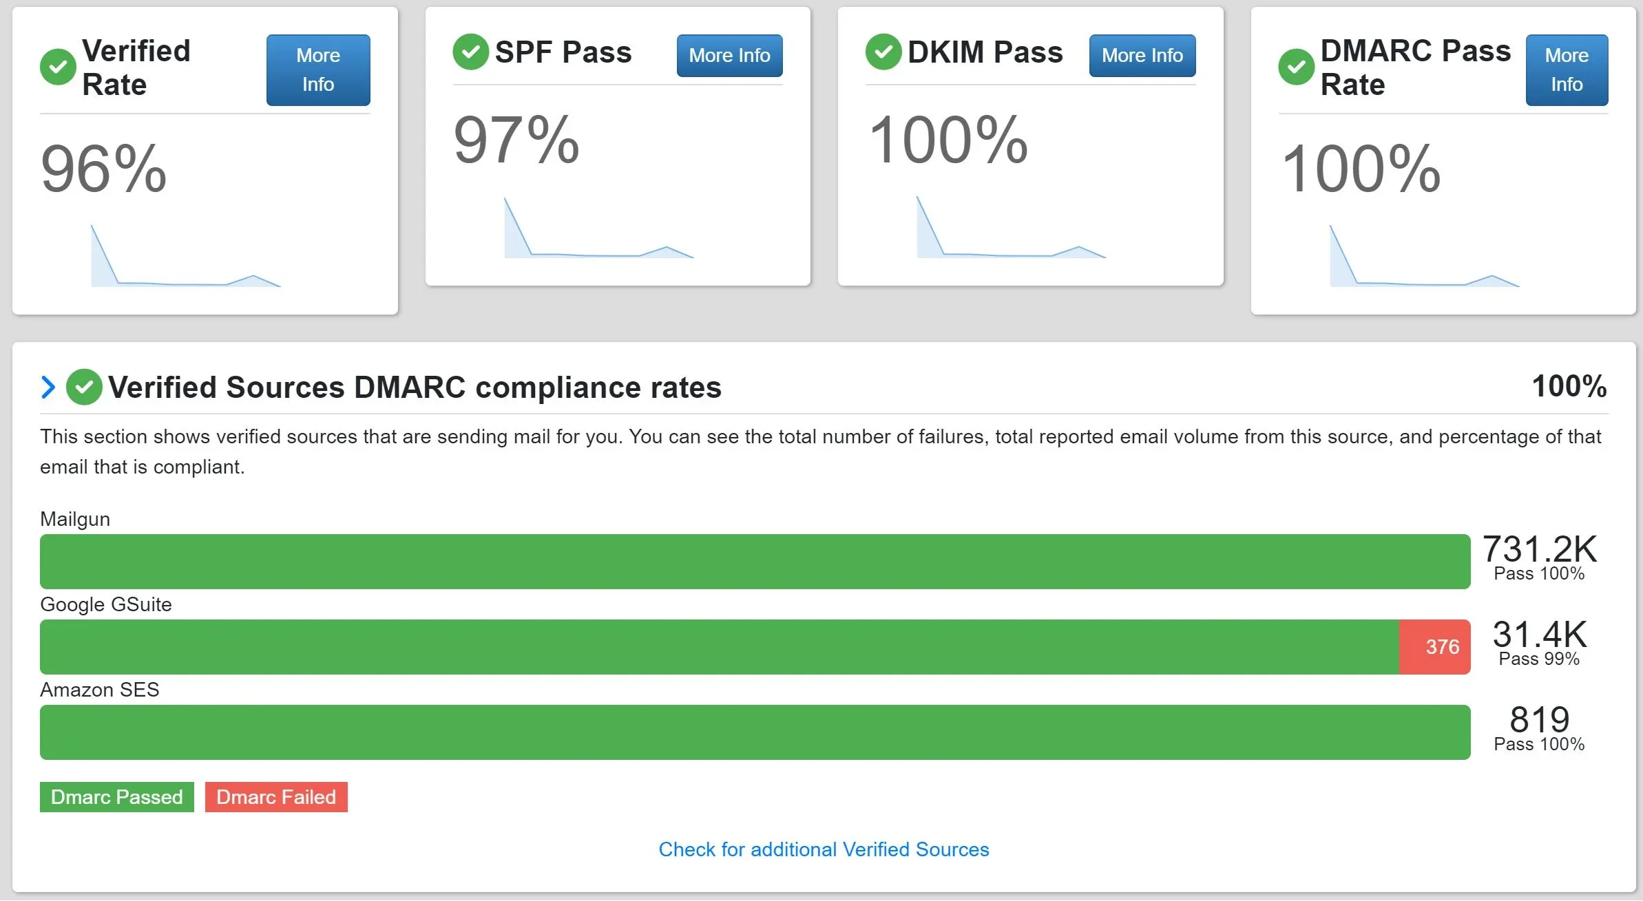Click the Verified Rate green check icon
The image size is (1643, 901).
(58, 67)
